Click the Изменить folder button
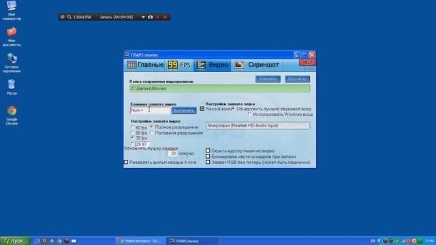This screenshot has width=436, height=245. [268, 79]
